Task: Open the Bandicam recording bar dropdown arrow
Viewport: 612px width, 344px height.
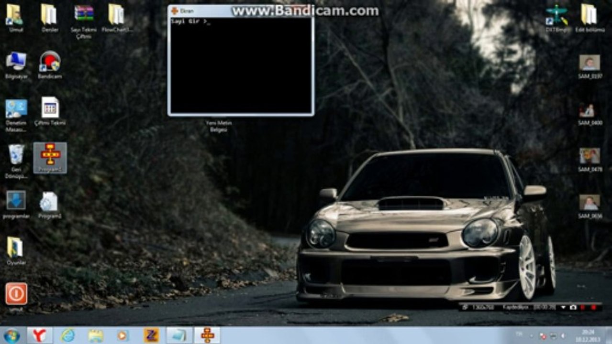Action: pyautogui.click(x=564, y=307)
